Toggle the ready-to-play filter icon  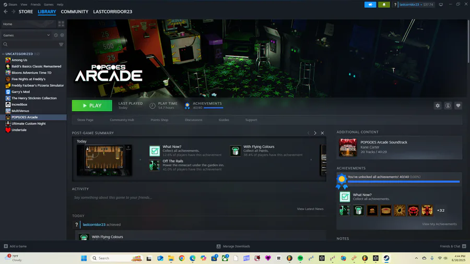pos(62,35)
